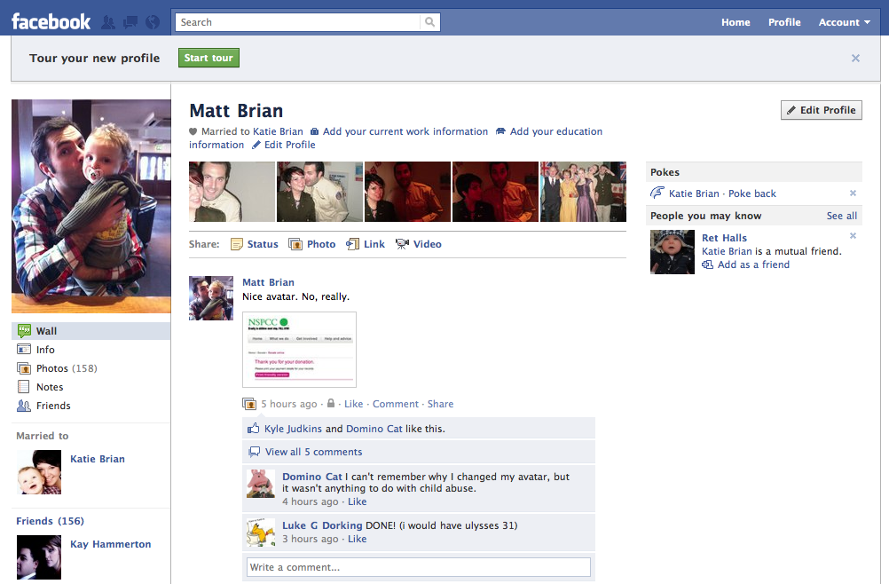The height and width of the screenshot is (584, 889).
Task: Click Comment link under the post
Action: (x=396, y=404)
